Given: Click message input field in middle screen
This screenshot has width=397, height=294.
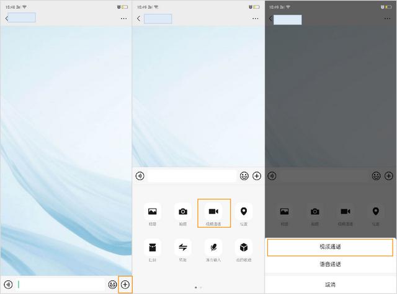Looking at the screenshot, I should pos(192,176).
